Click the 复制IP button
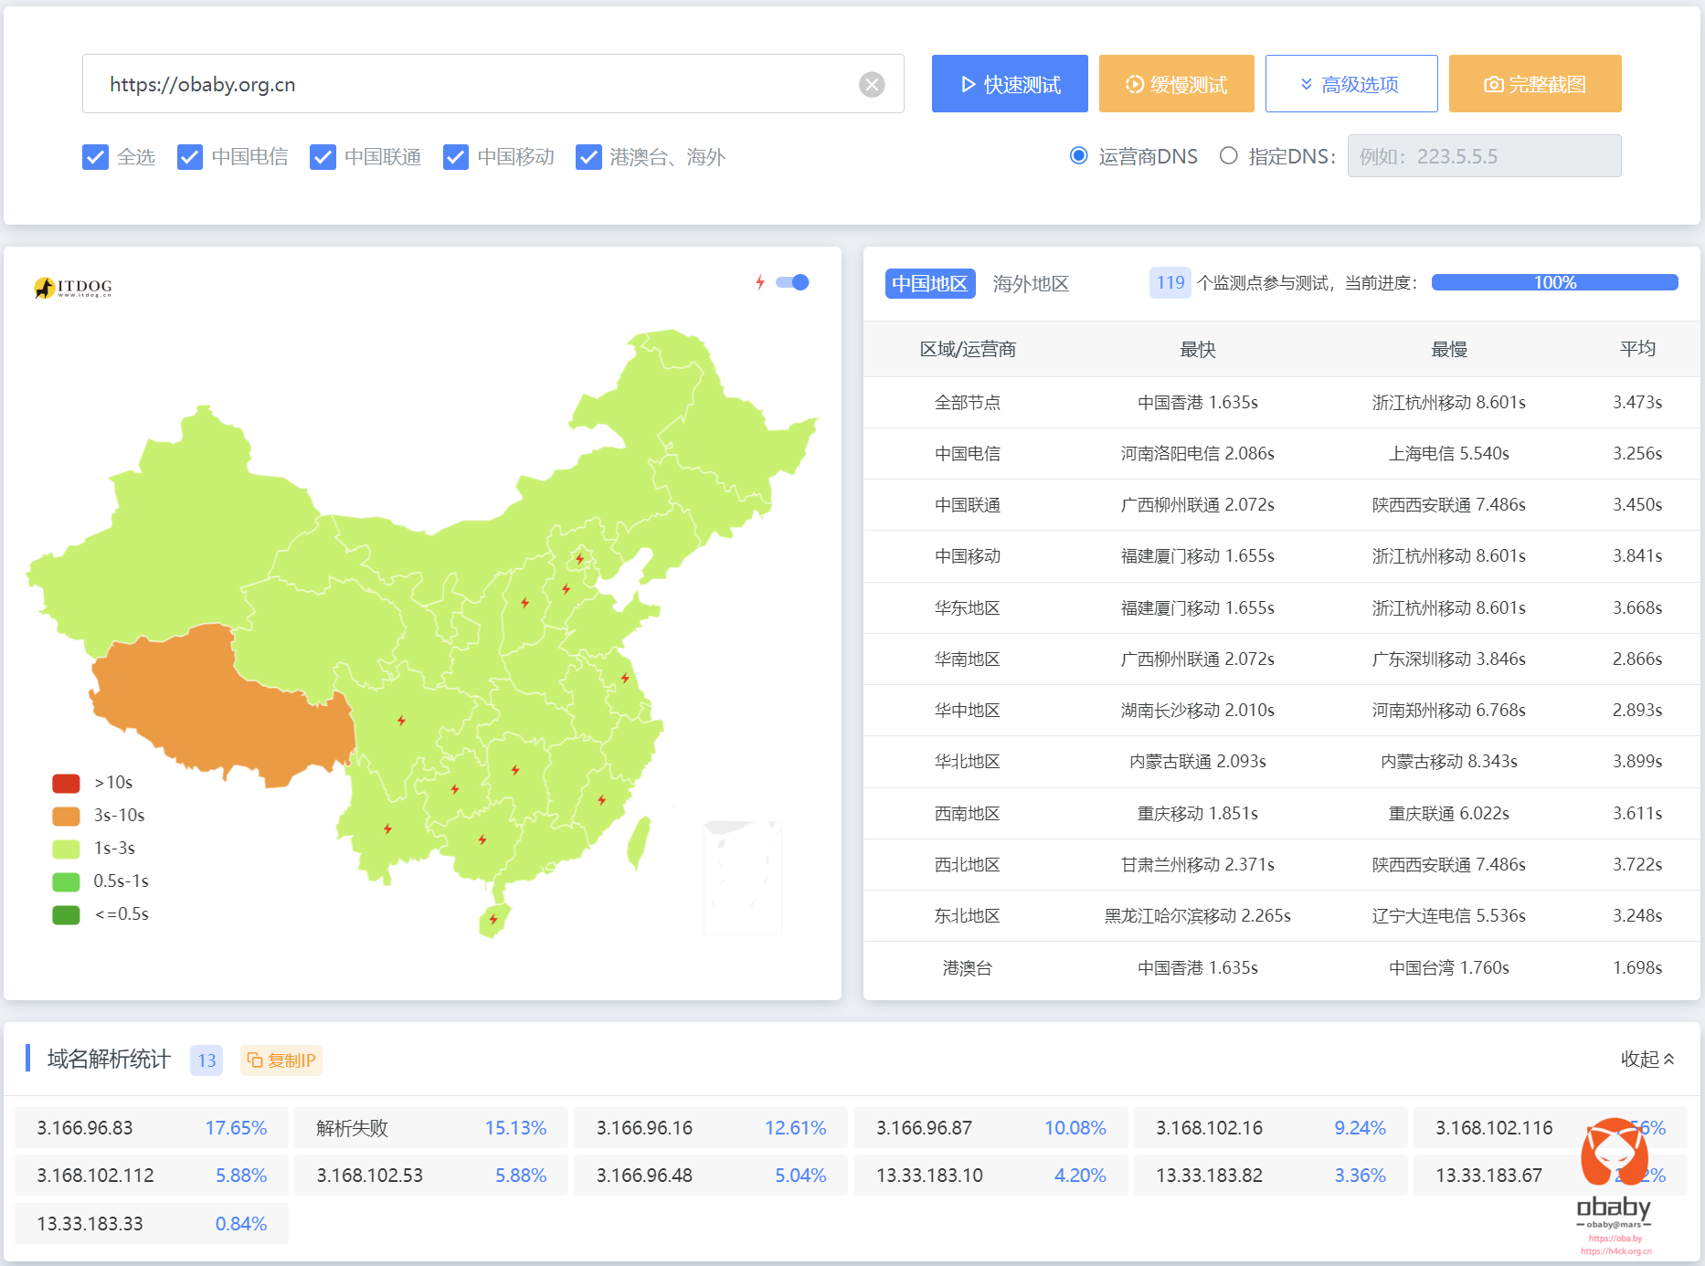 (281, 1060)
